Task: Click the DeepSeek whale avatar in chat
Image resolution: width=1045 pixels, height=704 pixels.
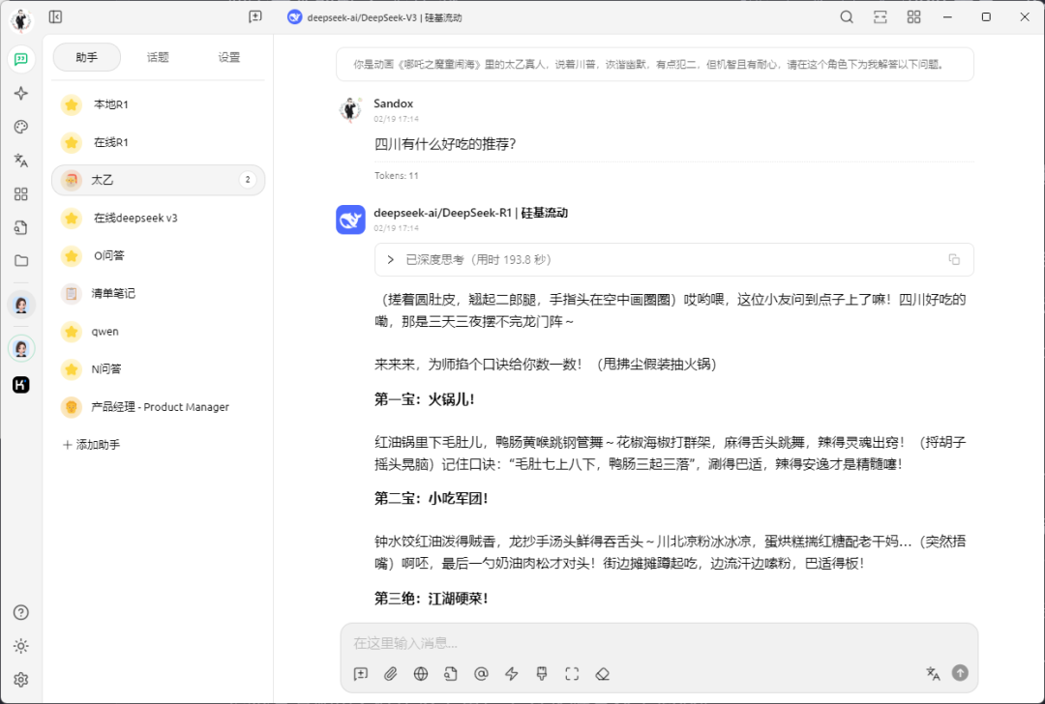Action: coord(350,220)
